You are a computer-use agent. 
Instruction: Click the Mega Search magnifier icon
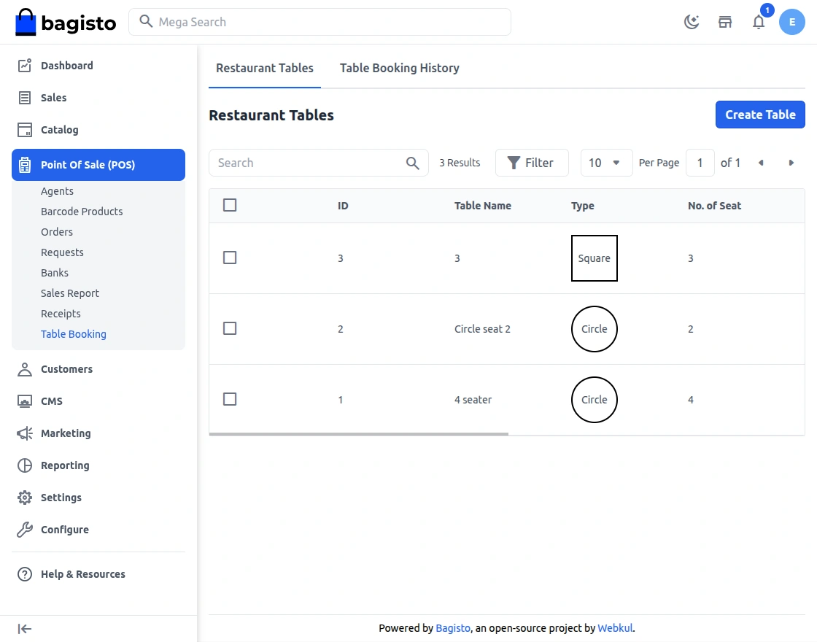146,21
